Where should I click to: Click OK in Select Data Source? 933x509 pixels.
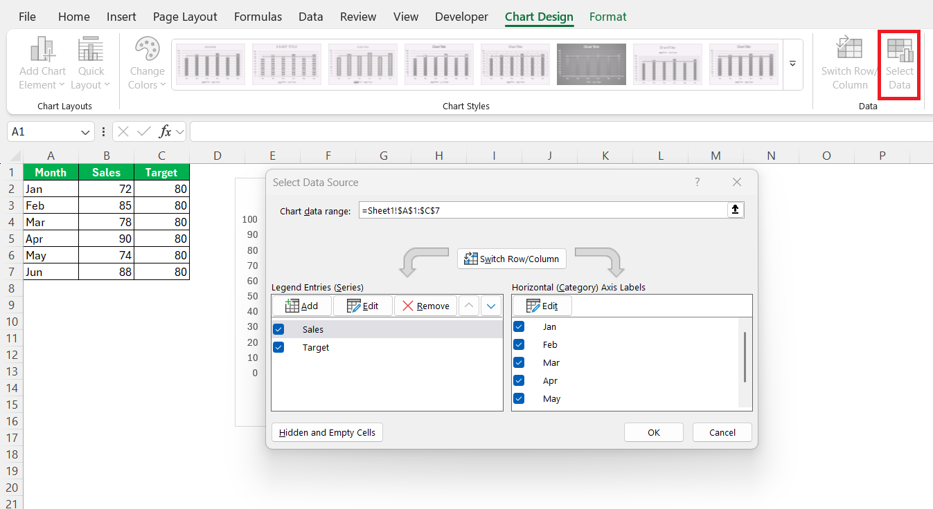pos(654,432)
